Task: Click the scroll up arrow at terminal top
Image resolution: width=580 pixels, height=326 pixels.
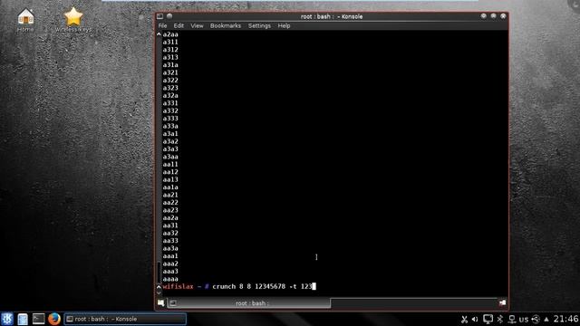Action: pos(159,34)
